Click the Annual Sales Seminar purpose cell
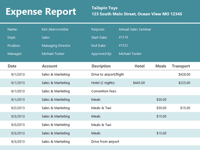200x150 pixels. [x=135, y=29]
